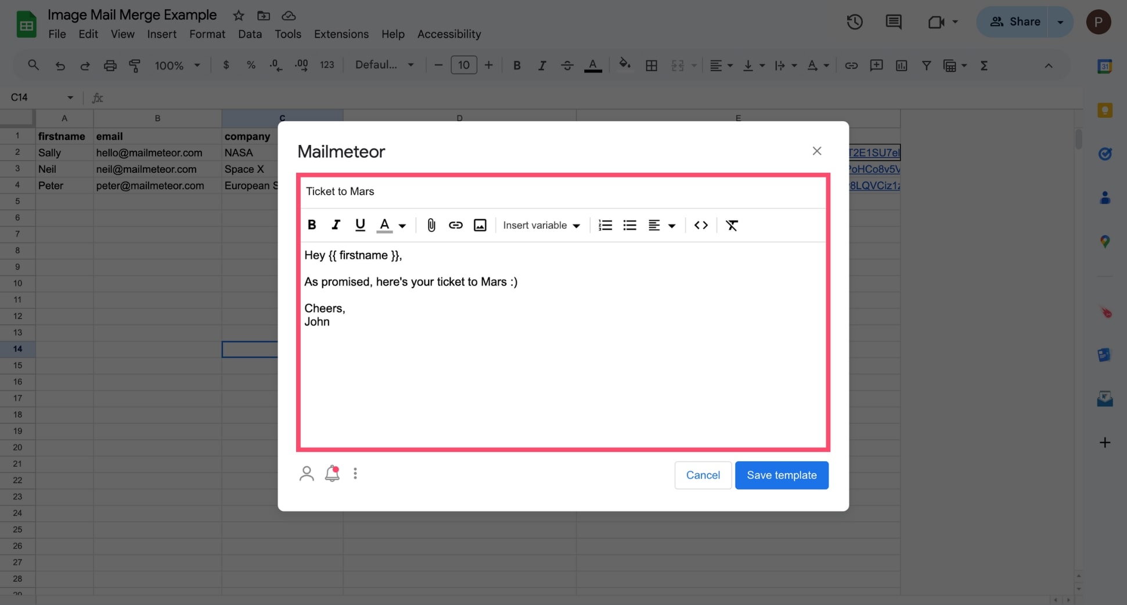Select the Sheets app logo icon
1127x605 pixels.
point(26,24)
